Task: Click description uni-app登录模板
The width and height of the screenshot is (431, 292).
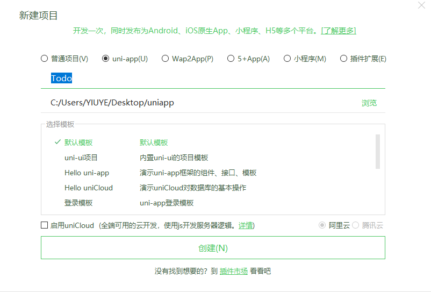Action: point(167,203)
